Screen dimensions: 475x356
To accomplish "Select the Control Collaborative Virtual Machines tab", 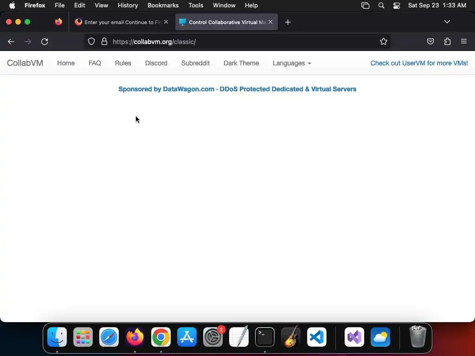I will [x=226, y=22].
